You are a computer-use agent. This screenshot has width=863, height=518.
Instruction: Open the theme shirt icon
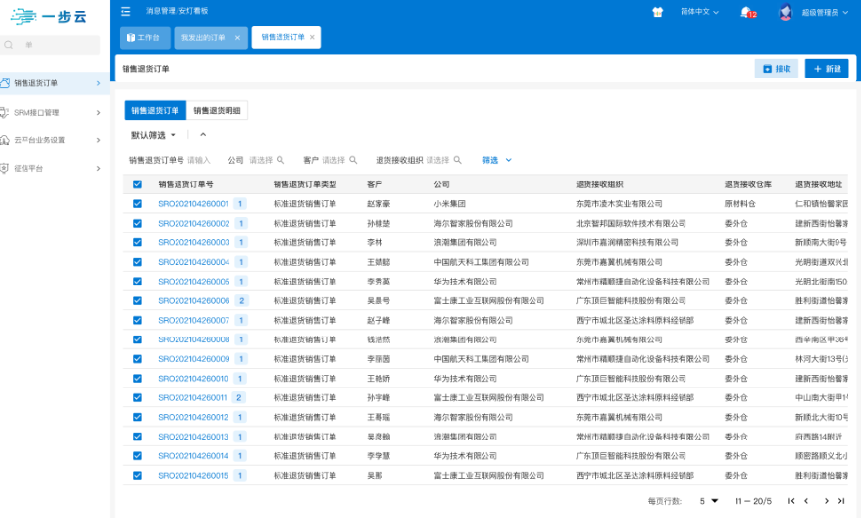658,12
